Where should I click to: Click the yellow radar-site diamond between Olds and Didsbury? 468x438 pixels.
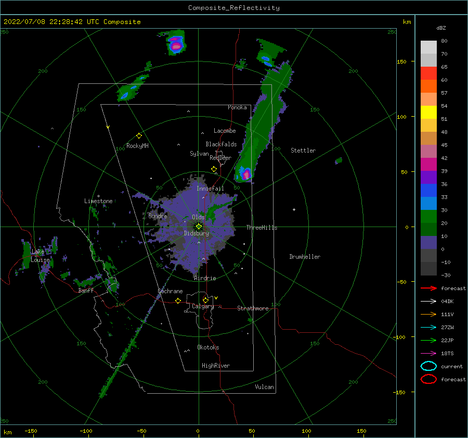[x=199, y=227]
